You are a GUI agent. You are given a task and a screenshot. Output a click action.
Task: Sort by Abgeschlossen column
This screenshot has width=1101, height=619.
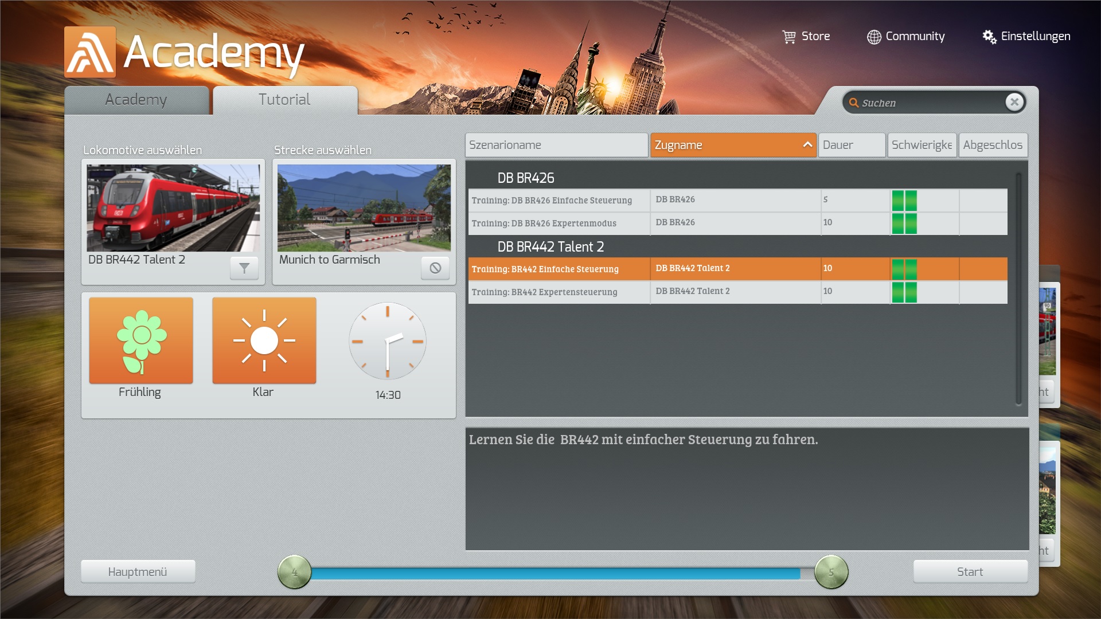click(993, 145)
